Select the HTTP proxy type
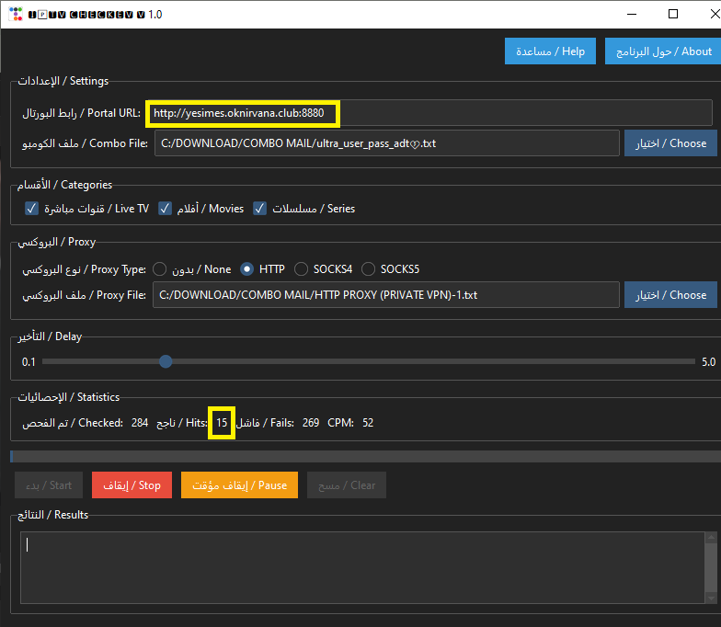Viewport: 721px width, 627px height. tap(246, 268)
